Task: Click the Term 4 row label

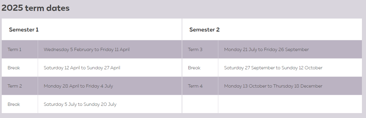Action: (195, 86)
